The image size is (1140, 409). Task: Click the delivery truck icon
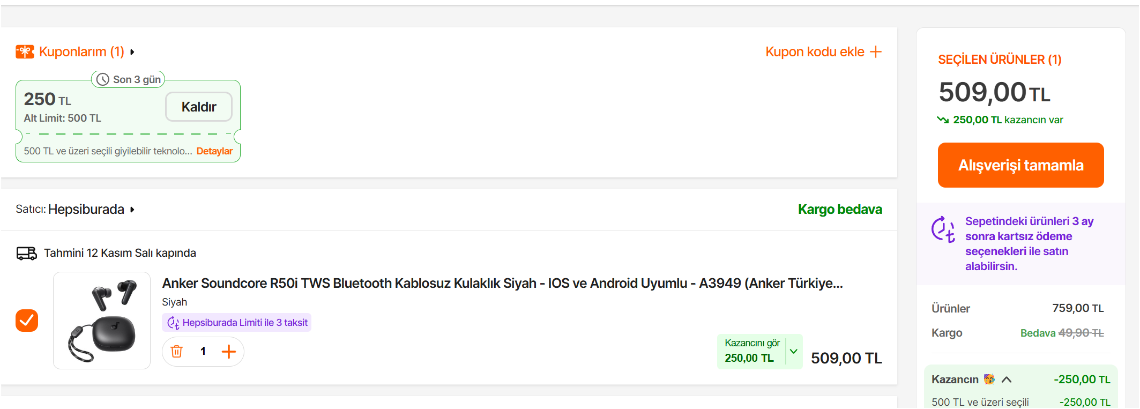26,253
